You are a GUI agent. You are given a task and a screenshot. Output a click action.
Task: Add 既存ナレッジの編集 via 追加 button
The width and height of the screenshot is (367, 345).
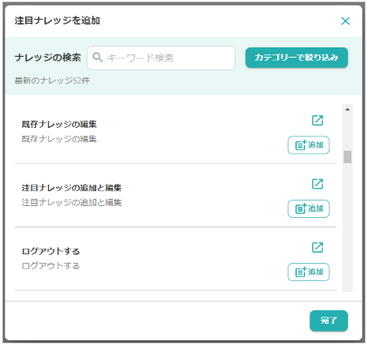pyautogui.click(x=309, y=144)
